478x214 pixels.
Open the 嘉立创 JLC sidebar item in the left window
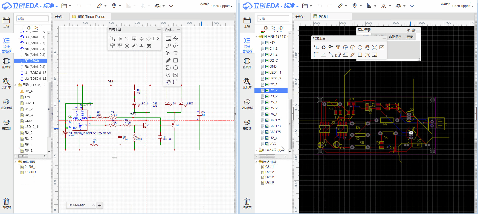6,124
